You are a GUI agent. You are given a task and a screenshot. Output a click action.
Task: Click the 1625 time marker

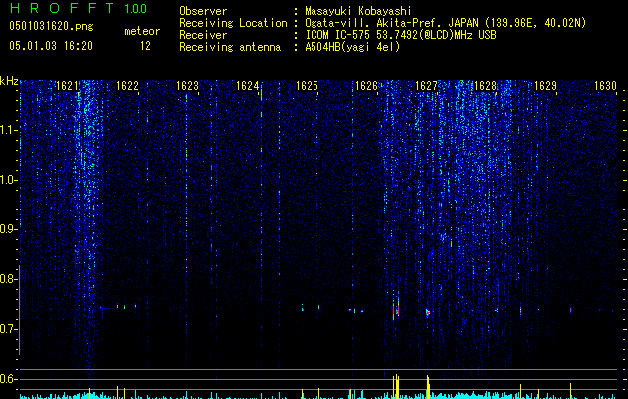pyautogui.click(x=307, y=86)
